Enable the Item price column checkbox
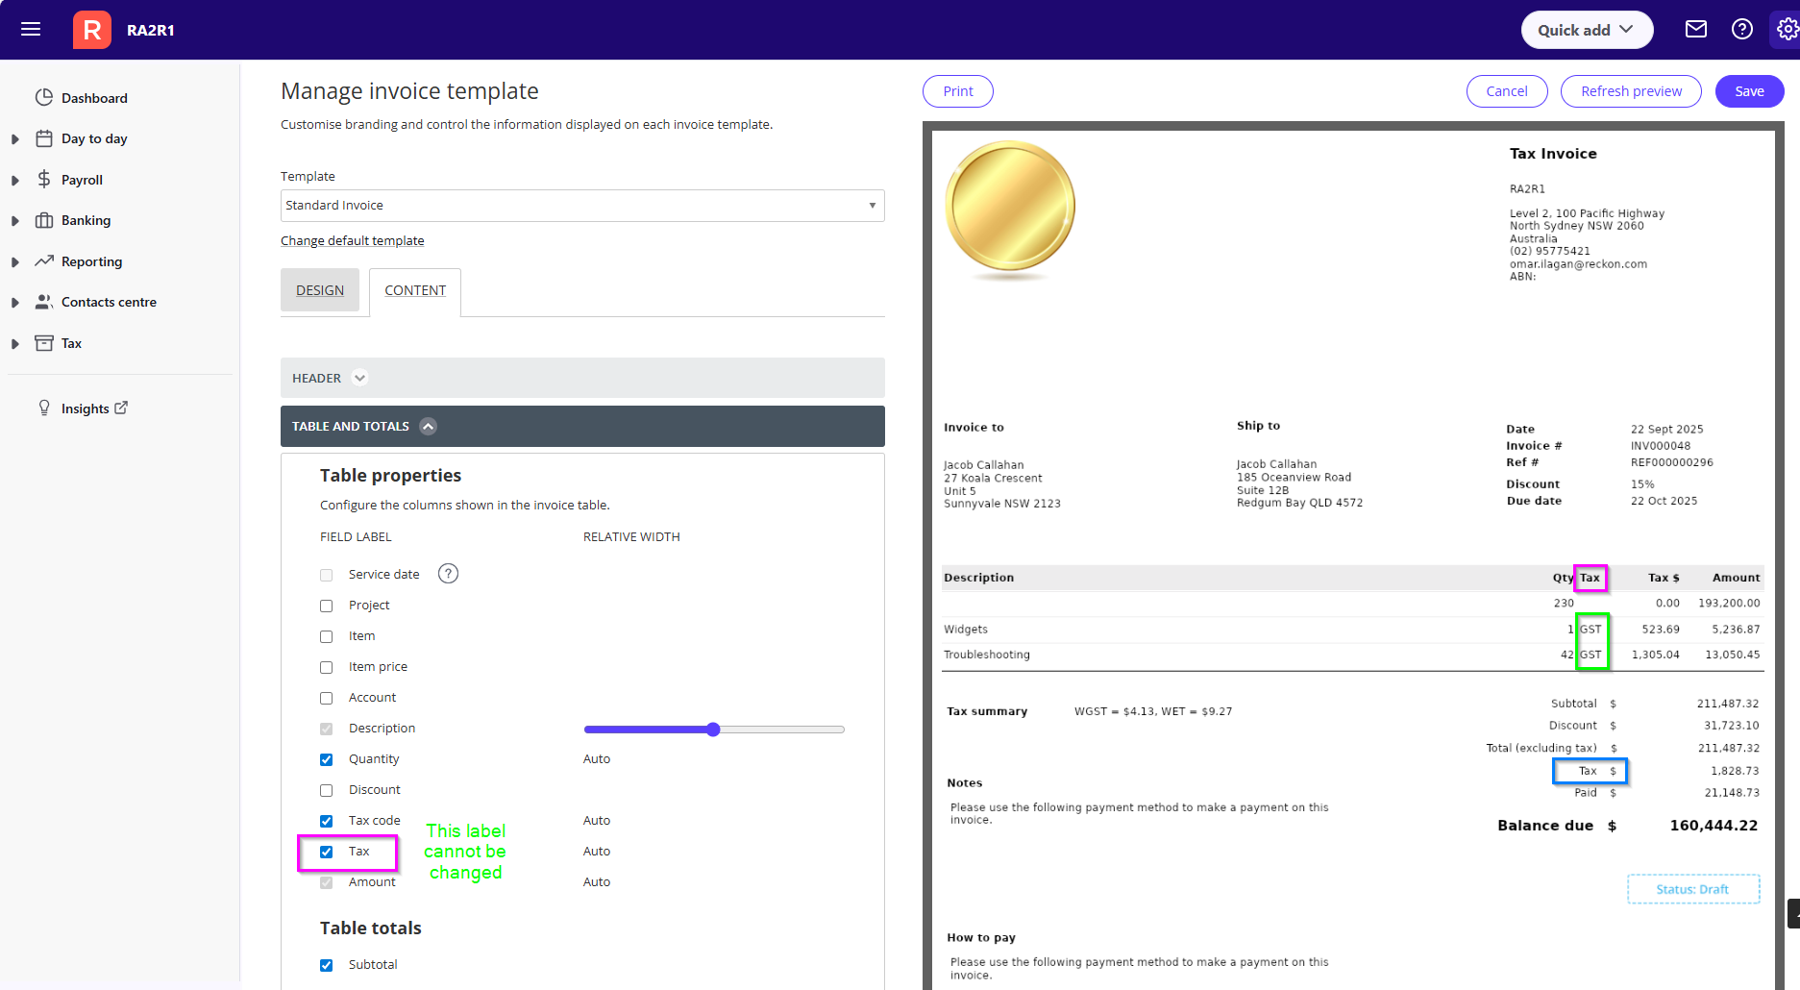This screenshot has height=990, width=1800. pos(327,667)
